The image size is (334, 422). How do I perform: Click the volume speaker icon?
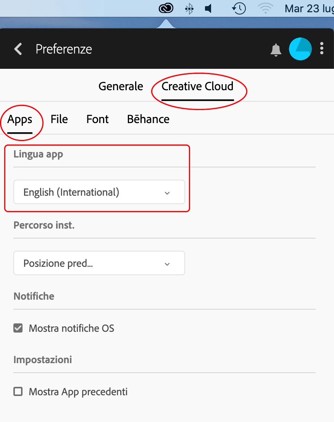(x=208, y=9)
